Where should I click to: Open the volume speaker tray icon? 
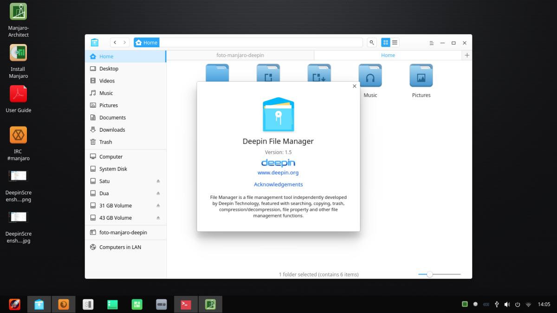click(x=507, y=304)
